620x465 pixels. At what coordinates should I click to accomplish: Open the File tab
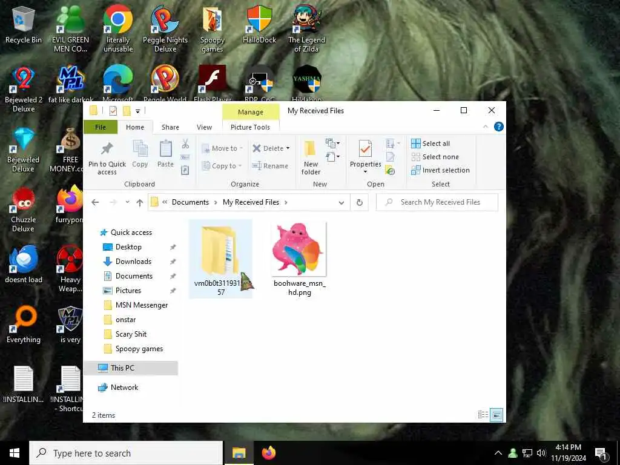(x=101, y=127)
